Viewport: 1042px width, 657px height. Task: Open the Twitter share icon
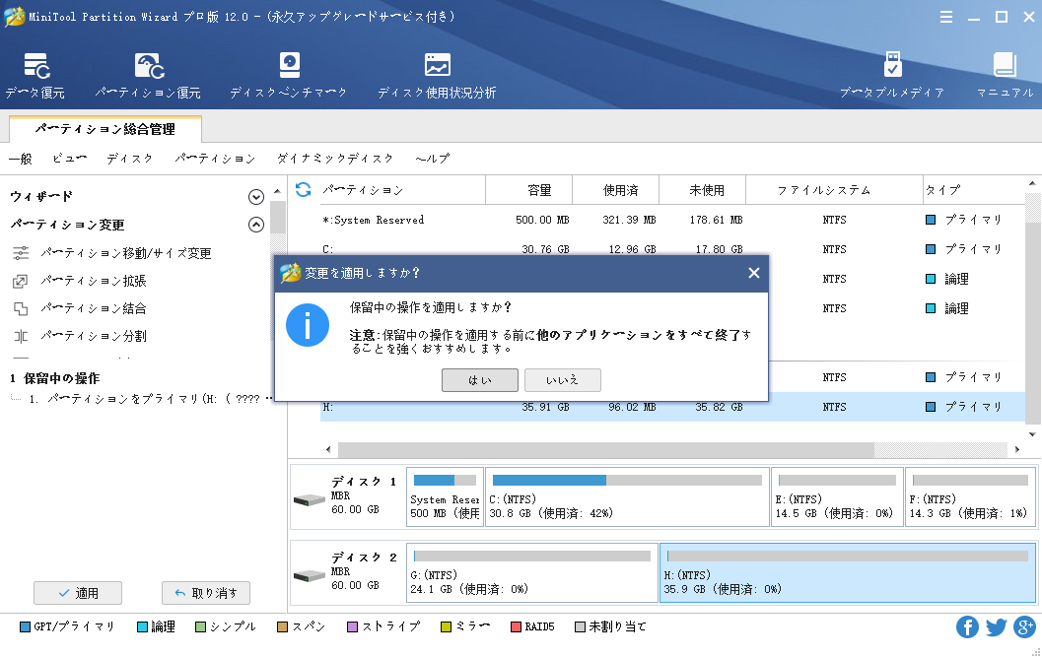click(x=997, y=627)
